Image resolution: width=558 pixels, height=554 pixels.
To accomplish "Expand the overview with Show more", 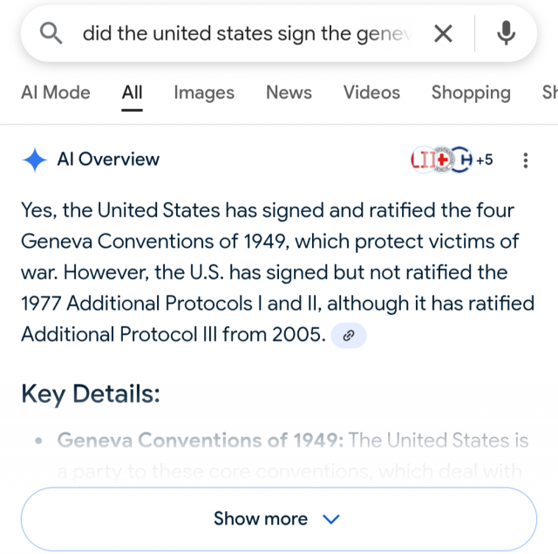I will 279,519.
